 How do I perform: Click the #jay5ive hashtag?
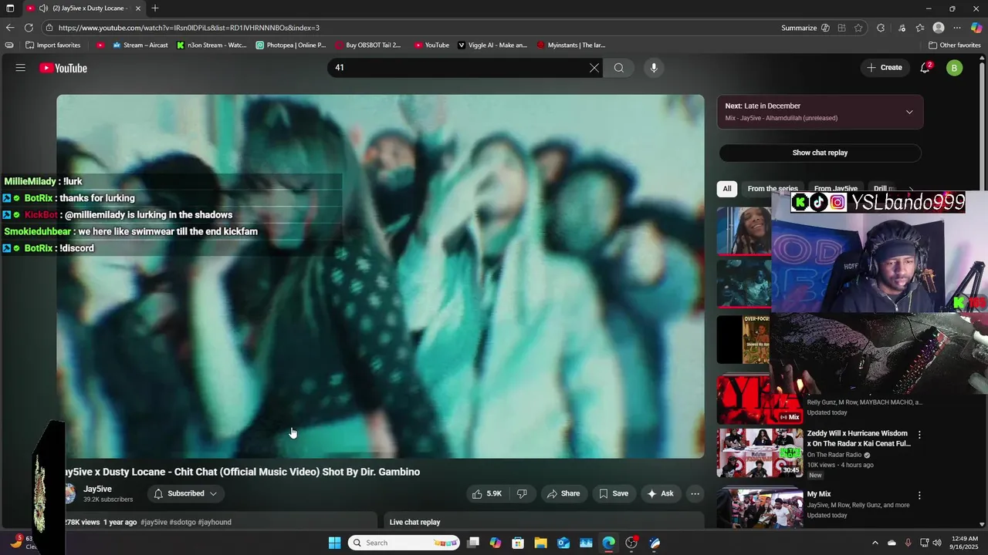click(x=154, y=522)
